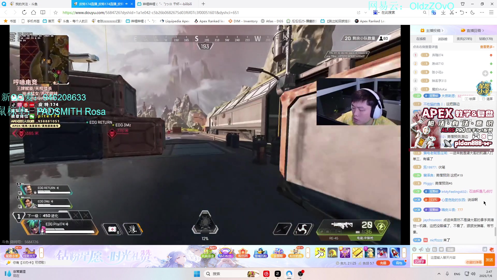Open the 手机书签 bookmark folder
The width and height of the screenshot is (497, 280).
pyautogui.click(x=31, y=21)
